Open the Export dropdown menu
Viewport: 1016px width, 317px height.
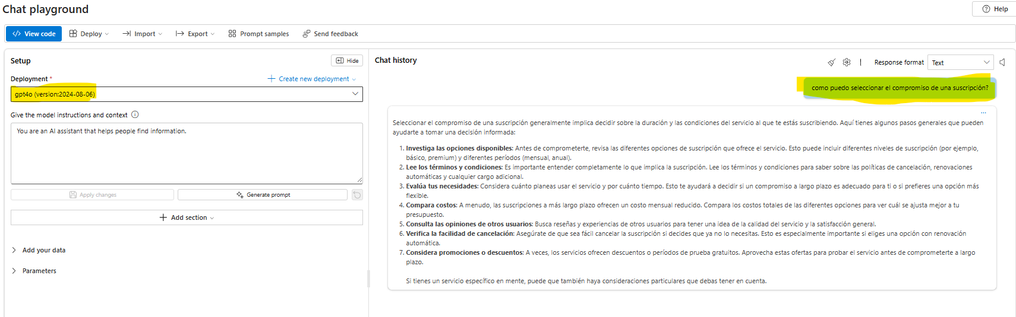tap(195, 34)
